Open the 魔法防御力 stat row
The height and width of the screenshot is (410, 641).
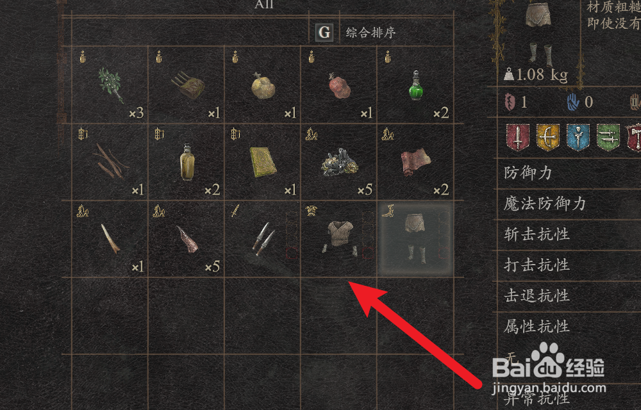click(x=568, y=204)
